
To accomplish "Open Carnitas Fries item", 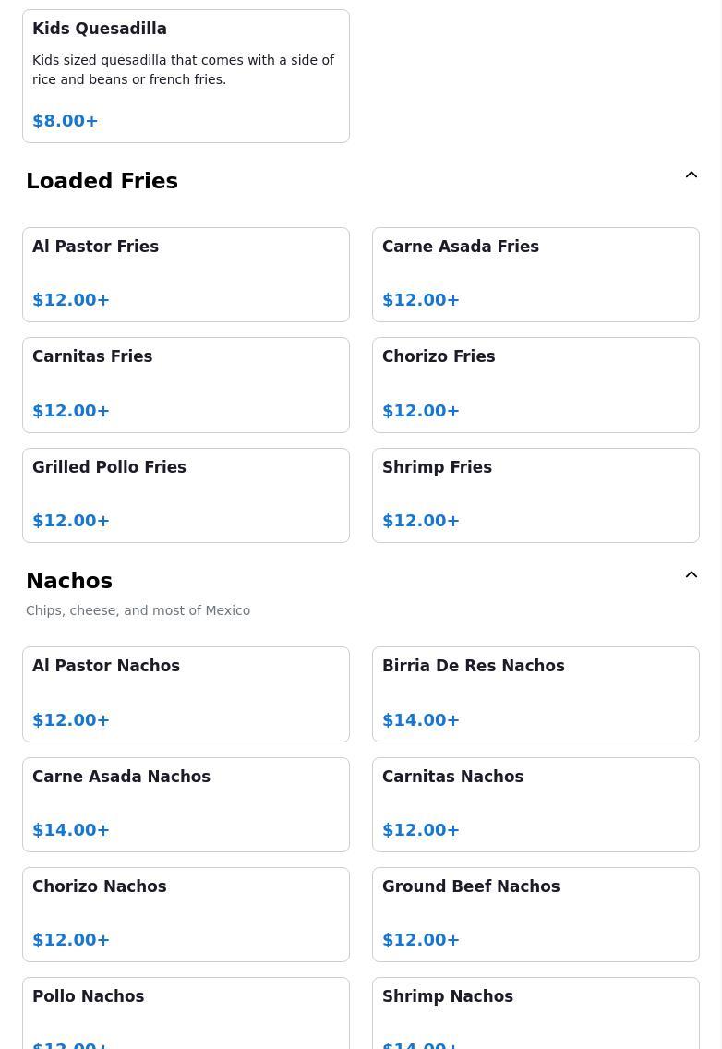I will tap(186, 384).
